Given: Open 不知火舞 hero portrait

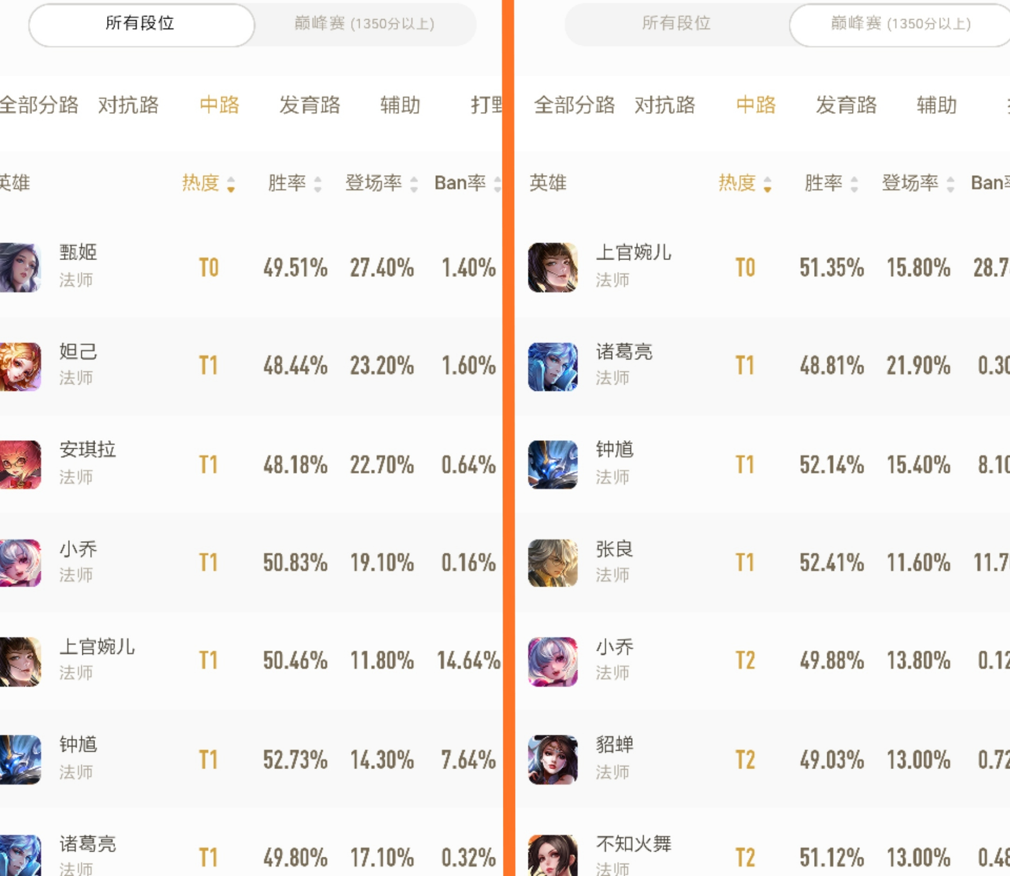Looking at the screenshot, I should [552, 855].
